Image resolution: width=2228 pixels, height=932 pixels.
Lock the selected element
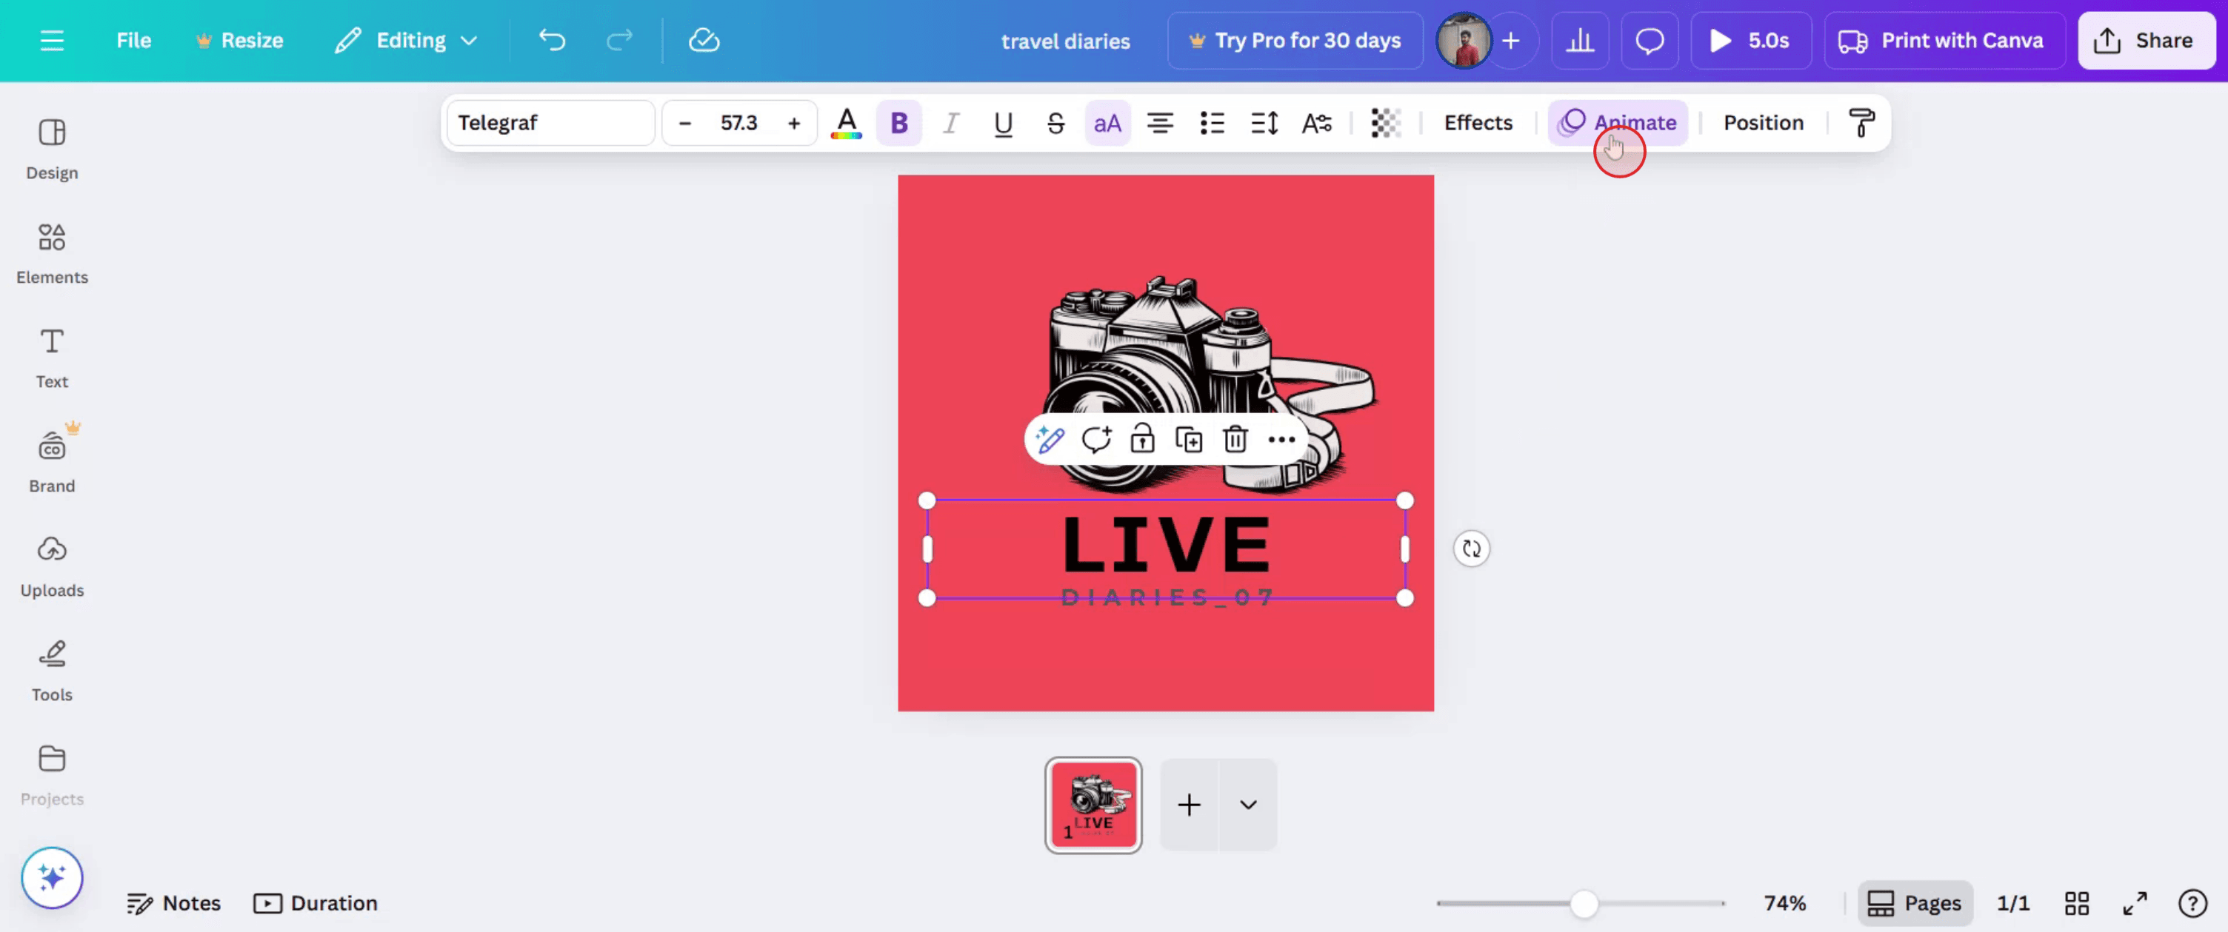tap(1141, 439)
